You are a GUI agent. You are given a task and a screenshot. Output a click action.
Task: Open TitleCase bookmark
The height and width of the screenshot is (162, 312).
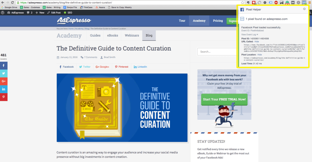86,7
